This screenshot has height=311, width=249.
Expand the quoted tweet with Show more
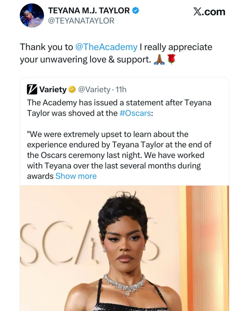pos(76,176)
